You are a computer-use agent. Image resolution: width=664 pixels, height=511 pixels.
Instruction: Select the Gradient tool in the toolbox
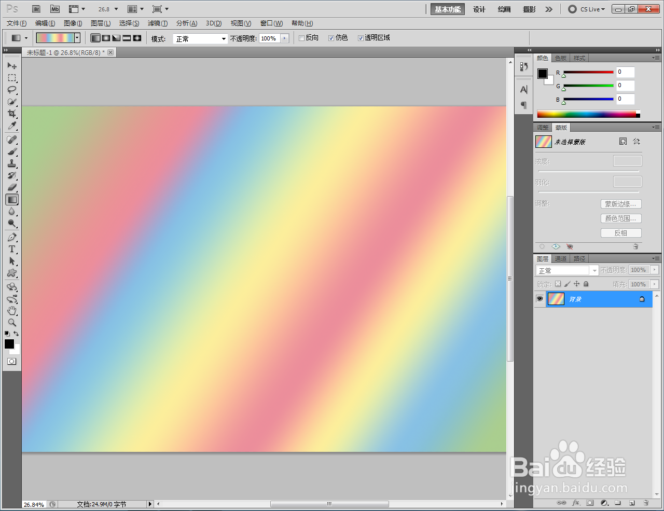point(12,199)
